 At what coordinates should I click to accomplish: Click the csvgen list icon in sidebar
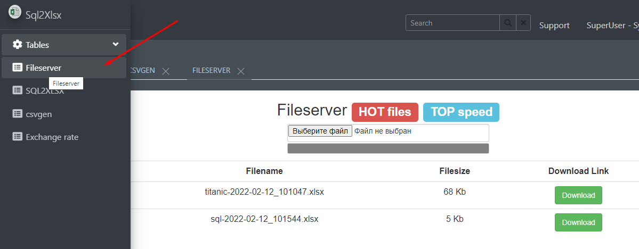pos(18,114)
